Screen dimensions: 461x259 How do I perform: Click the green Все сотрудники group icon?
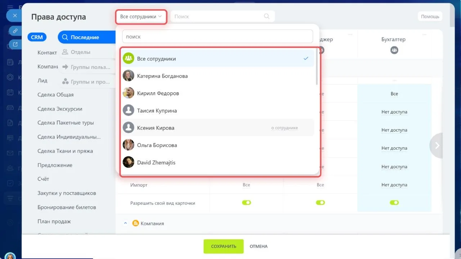click(129, 59)
